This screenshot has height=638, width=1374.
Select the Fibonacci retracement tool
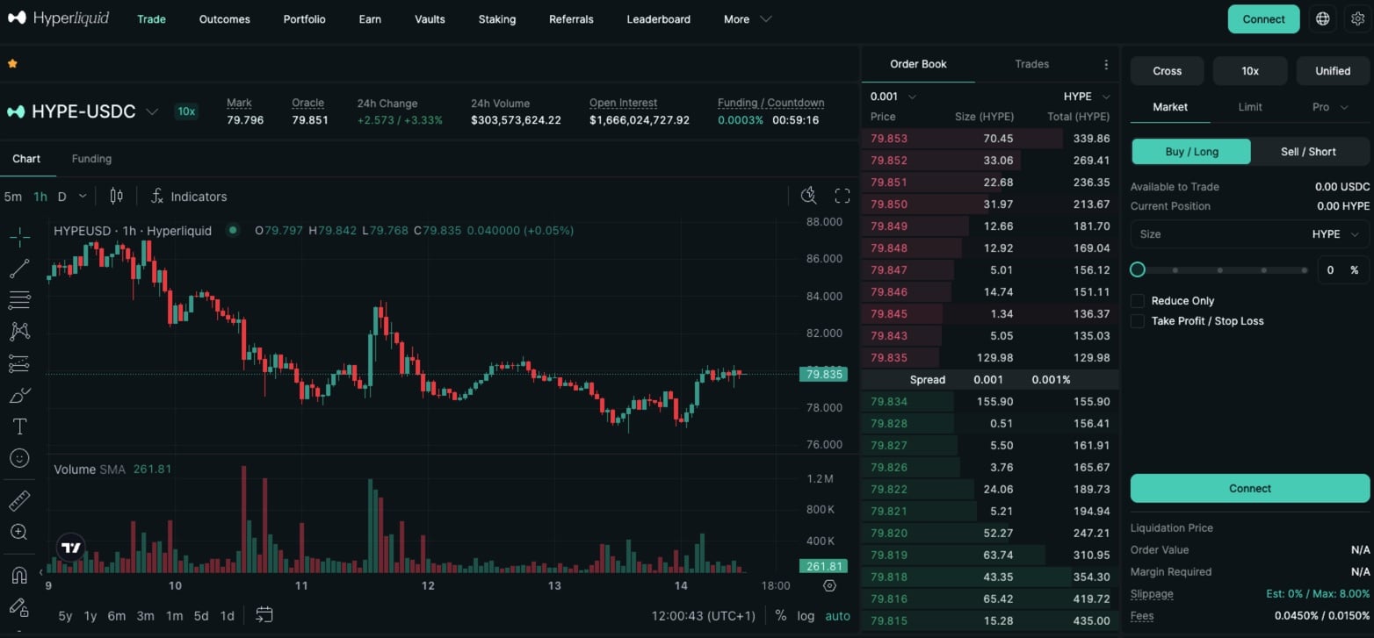(x=19, y=300)
